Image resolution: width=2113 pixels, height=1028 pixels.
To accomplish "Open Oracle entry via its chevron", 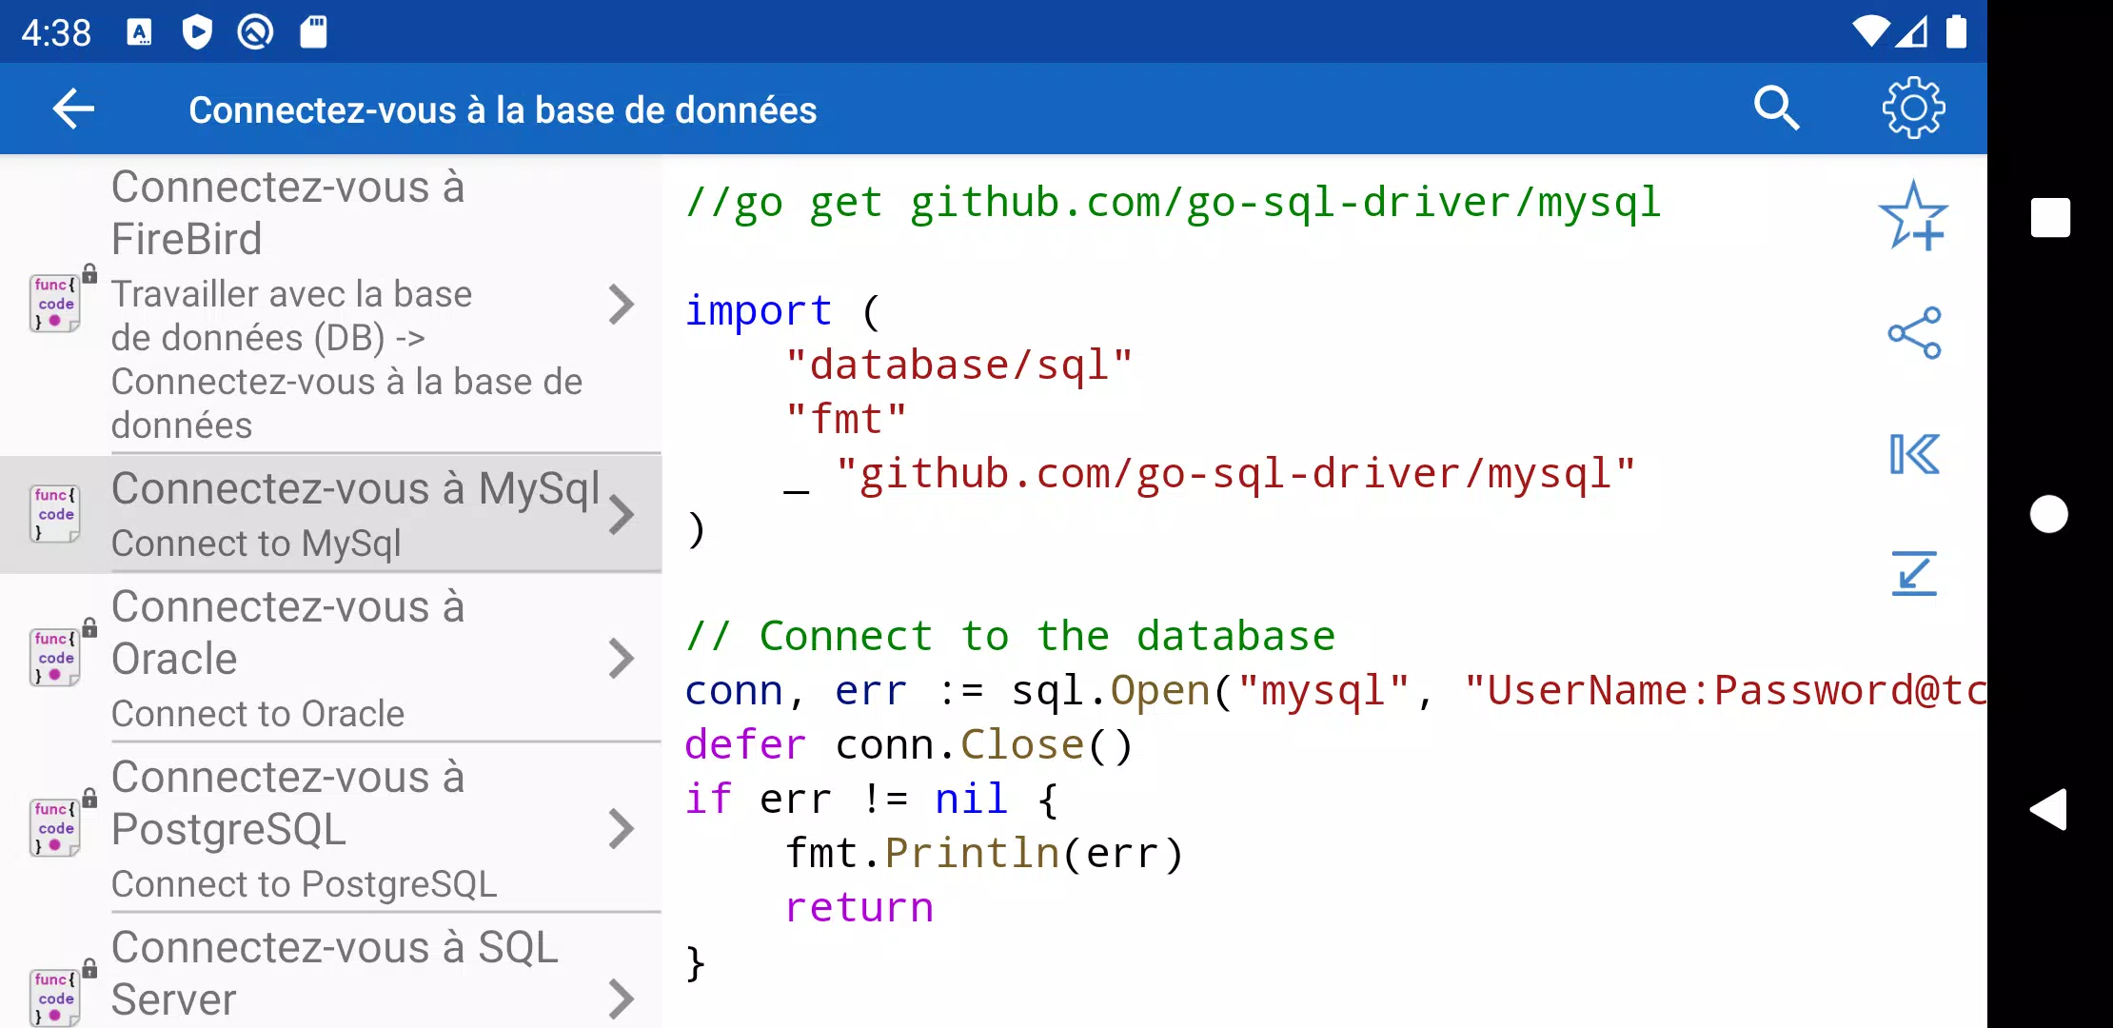I will click(x=622, y=659).
